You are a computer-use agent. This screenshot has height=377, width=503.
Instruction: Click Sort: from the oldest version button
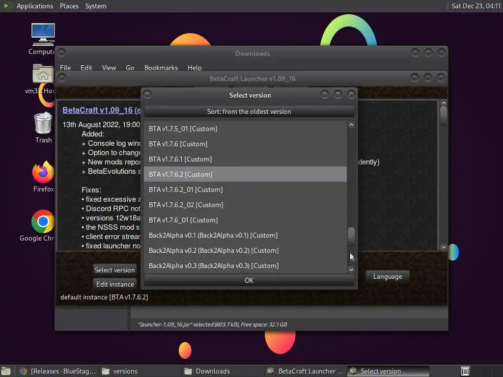(x=249, y=111)
